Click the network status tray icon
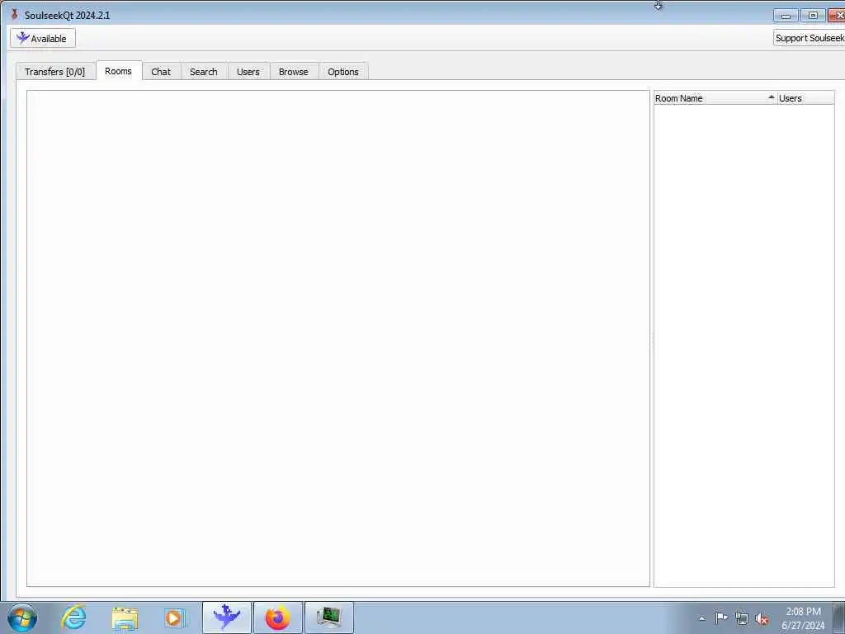Image resolution: width=845 pixels, height=634 pixels. pyautogui.click(x=742, y=618)
